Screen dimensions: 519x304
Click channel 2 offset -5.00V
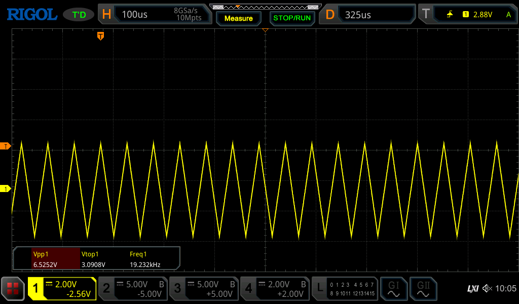click(x=150, y=294)
